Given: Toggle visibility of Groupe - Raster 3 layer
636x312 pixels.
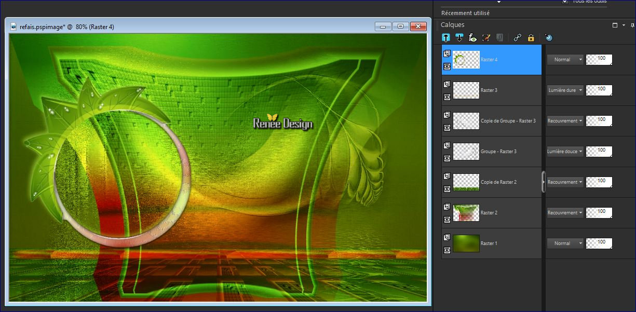Looking at the screenshot, I should 446,158.
